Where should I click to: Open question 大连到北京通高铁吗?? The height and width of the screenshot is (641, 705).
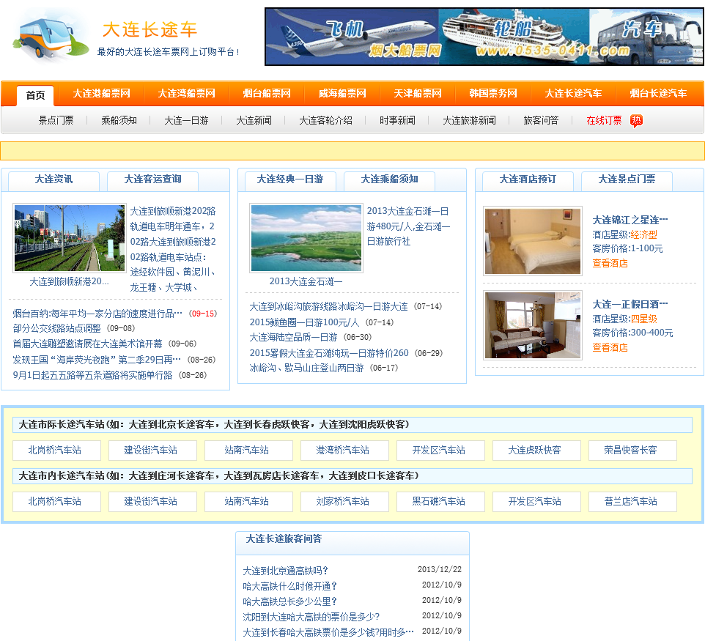tap(286, 571)
